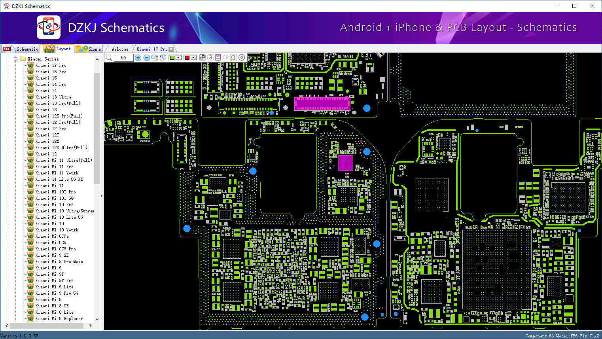Collapse the side panel using the red arrow

(x=102, y=195)
